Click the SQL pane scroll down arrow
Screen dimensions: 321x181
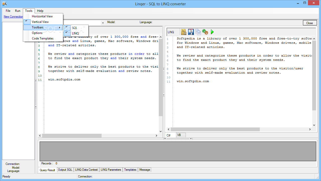[x=161, y=131]
